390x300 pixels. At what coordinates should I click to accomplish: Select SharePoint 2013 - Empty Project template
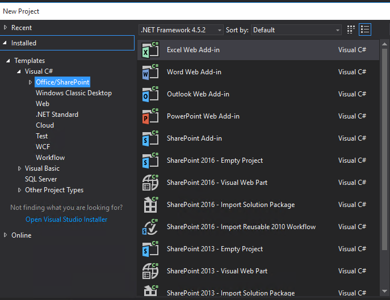(x=215, y=249)
